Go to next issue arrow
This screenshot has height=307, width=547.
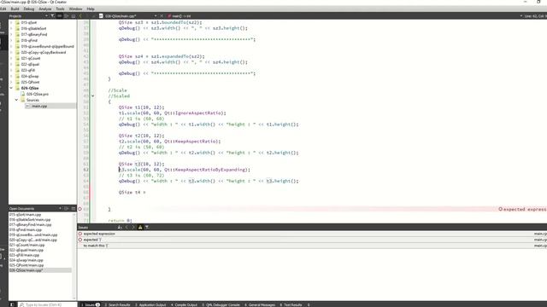(133, 228)
